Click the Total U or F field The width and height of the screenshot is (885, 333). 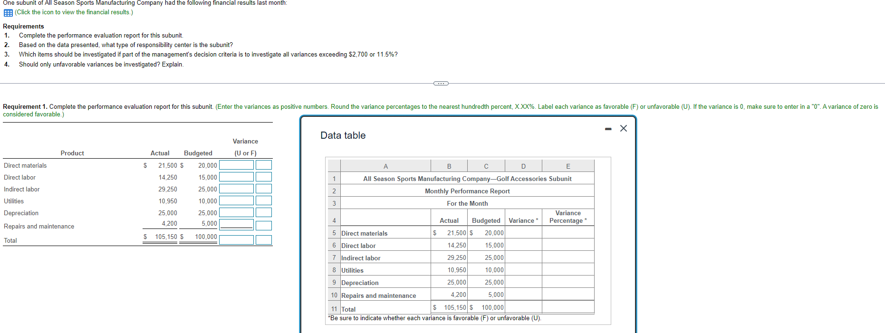[x=264, y=240]
